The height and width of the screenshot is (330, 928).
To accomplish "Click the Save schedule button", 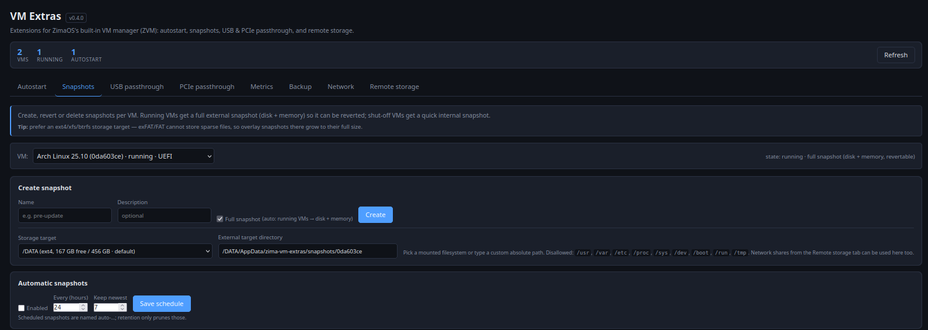I will pyautogui.click(x=162, y=304).
